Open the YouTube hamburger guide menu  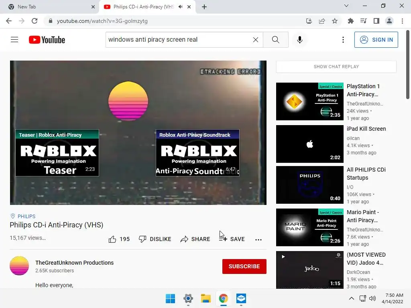pos(14,40)
